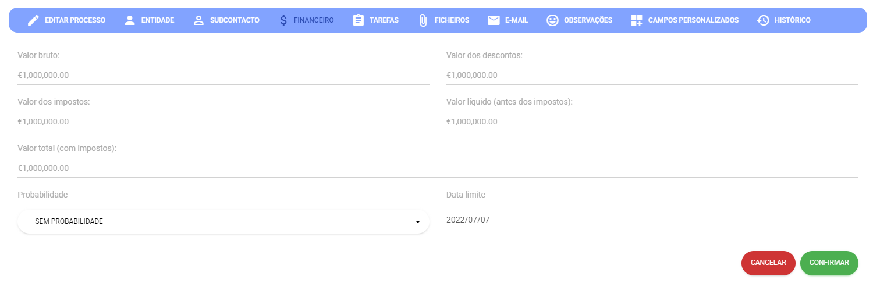
Task: Click the pencil icon for Editar Processo
Action: tap(34, 20)
